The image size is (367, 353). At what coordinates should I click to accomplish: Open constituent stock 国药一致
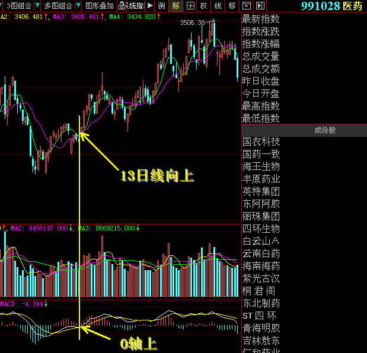tap(261, 155)
